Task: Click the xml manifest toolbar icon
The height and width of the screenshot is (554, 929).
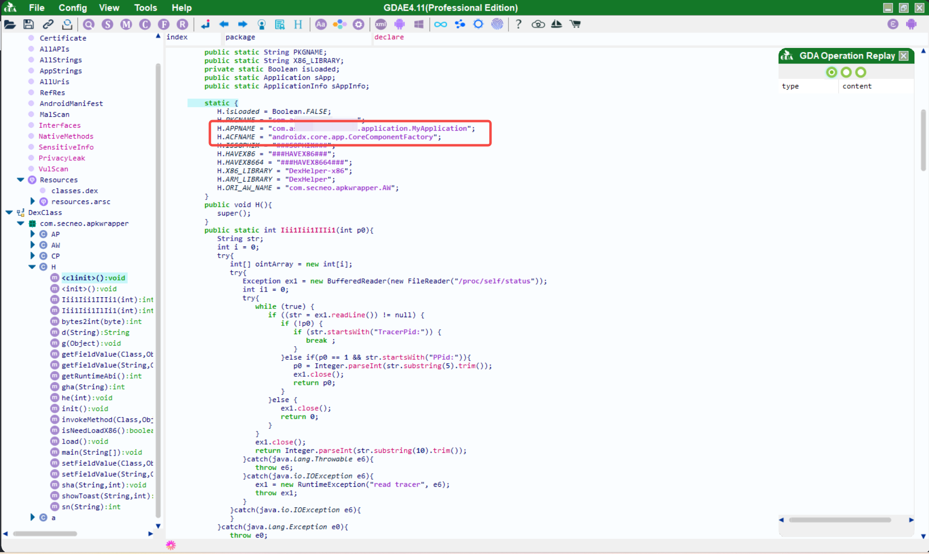Action: [x=381, y=24]
